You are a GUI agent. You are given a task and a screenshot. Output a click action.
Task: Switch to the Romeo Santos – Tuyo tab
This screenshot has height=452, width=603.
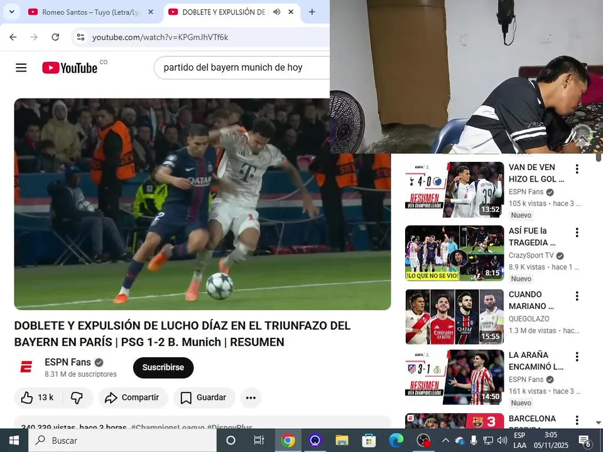pos(90,13)
